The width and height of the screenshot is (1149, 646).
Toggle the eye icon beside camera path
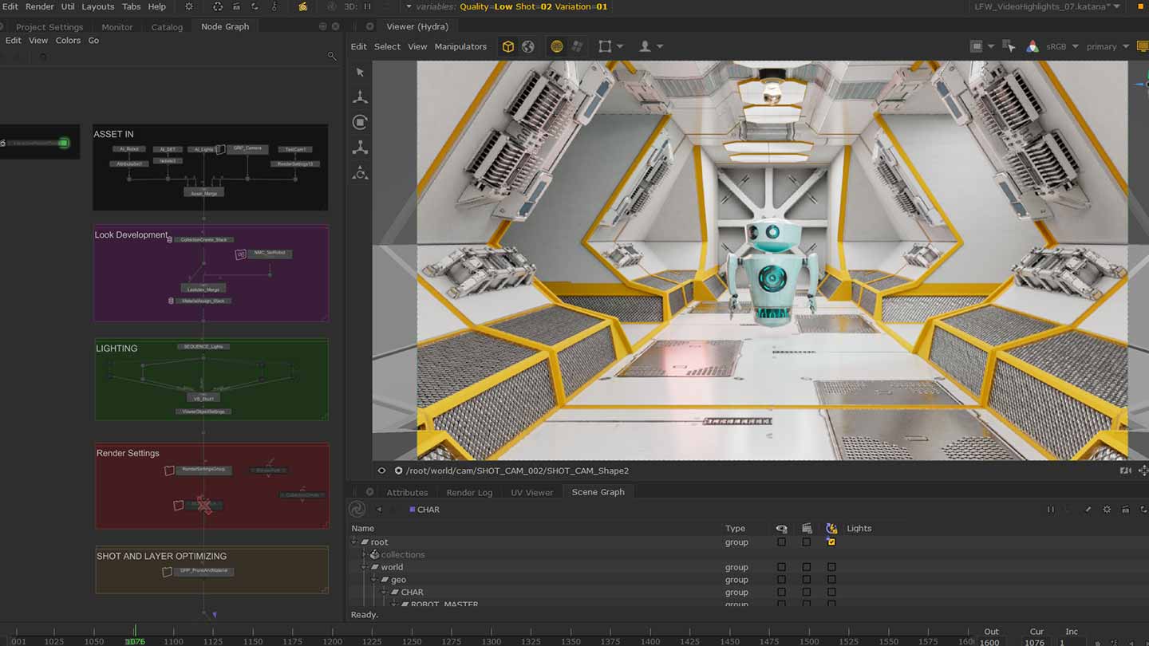point(381,471)
